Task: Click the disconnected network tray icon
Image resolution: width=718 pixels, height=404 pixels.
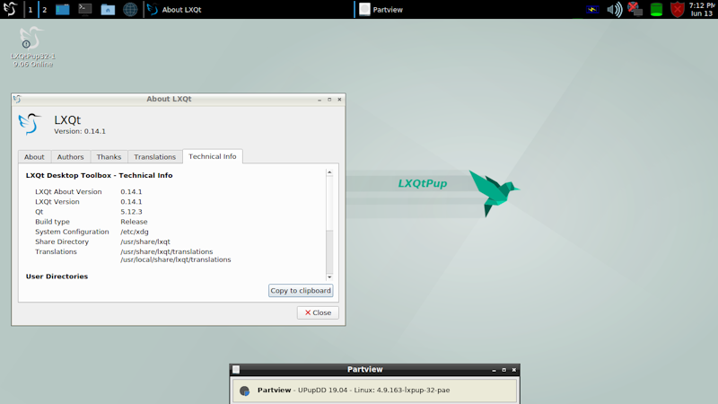Action: [x=635, y=9]
